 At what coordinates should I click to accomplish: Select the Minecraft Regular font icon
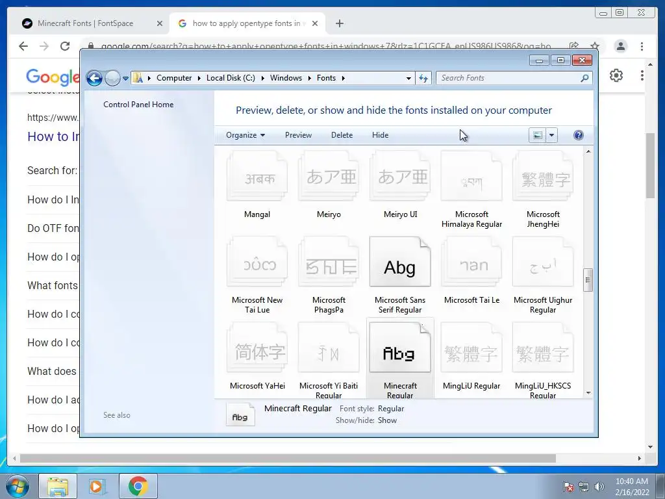(400, 348)
